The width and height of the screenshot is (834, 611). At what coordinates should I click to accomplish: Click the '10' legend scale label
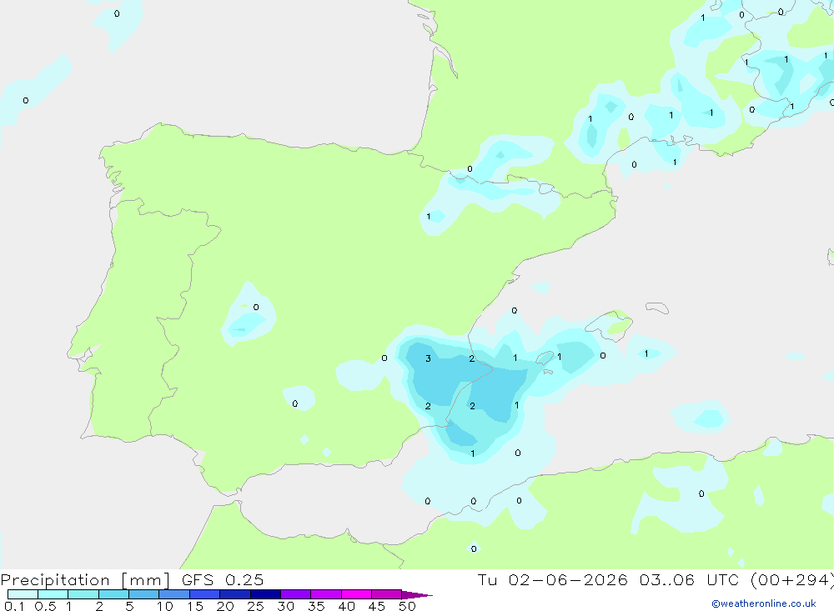(165, 606)
